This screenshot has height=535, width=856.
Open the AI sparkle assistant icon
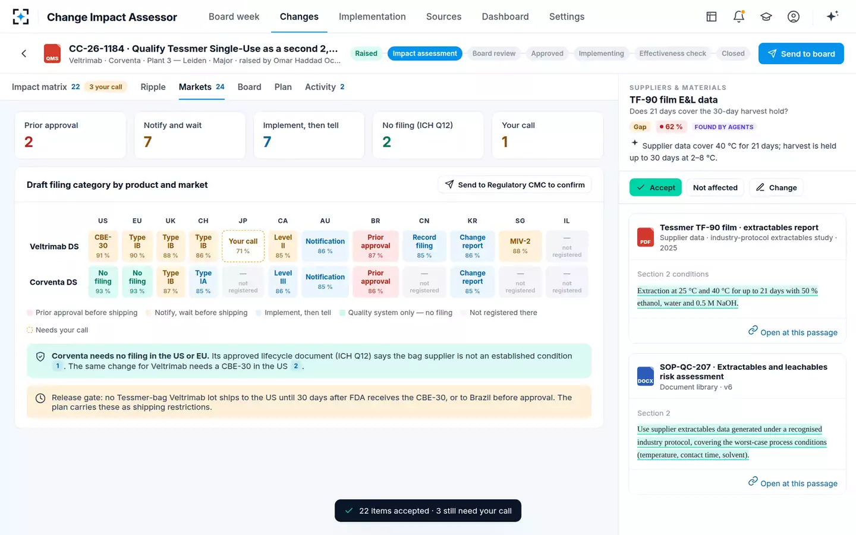(832, 16)
